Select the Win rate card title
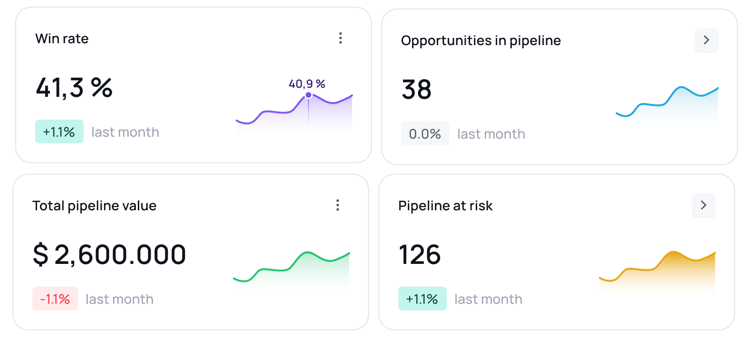The height and width of the screenshot is (337, 750). tap(62, 39)
